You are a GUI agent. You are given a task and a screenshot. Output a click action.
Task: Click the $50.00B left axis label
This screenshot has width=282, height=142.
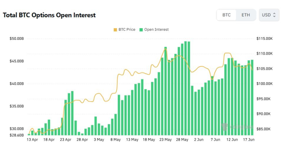16,39
